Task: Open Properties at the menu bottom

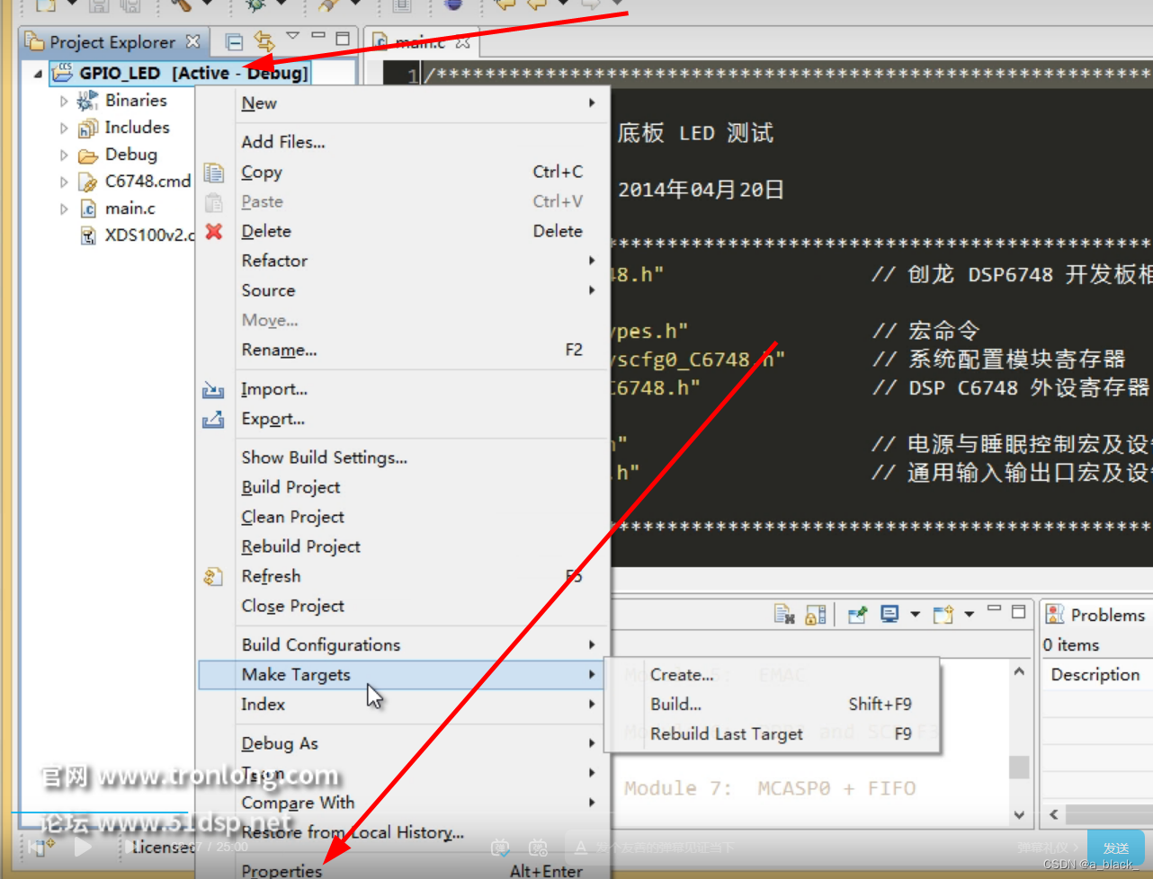Action: click(x=404, y=869)
